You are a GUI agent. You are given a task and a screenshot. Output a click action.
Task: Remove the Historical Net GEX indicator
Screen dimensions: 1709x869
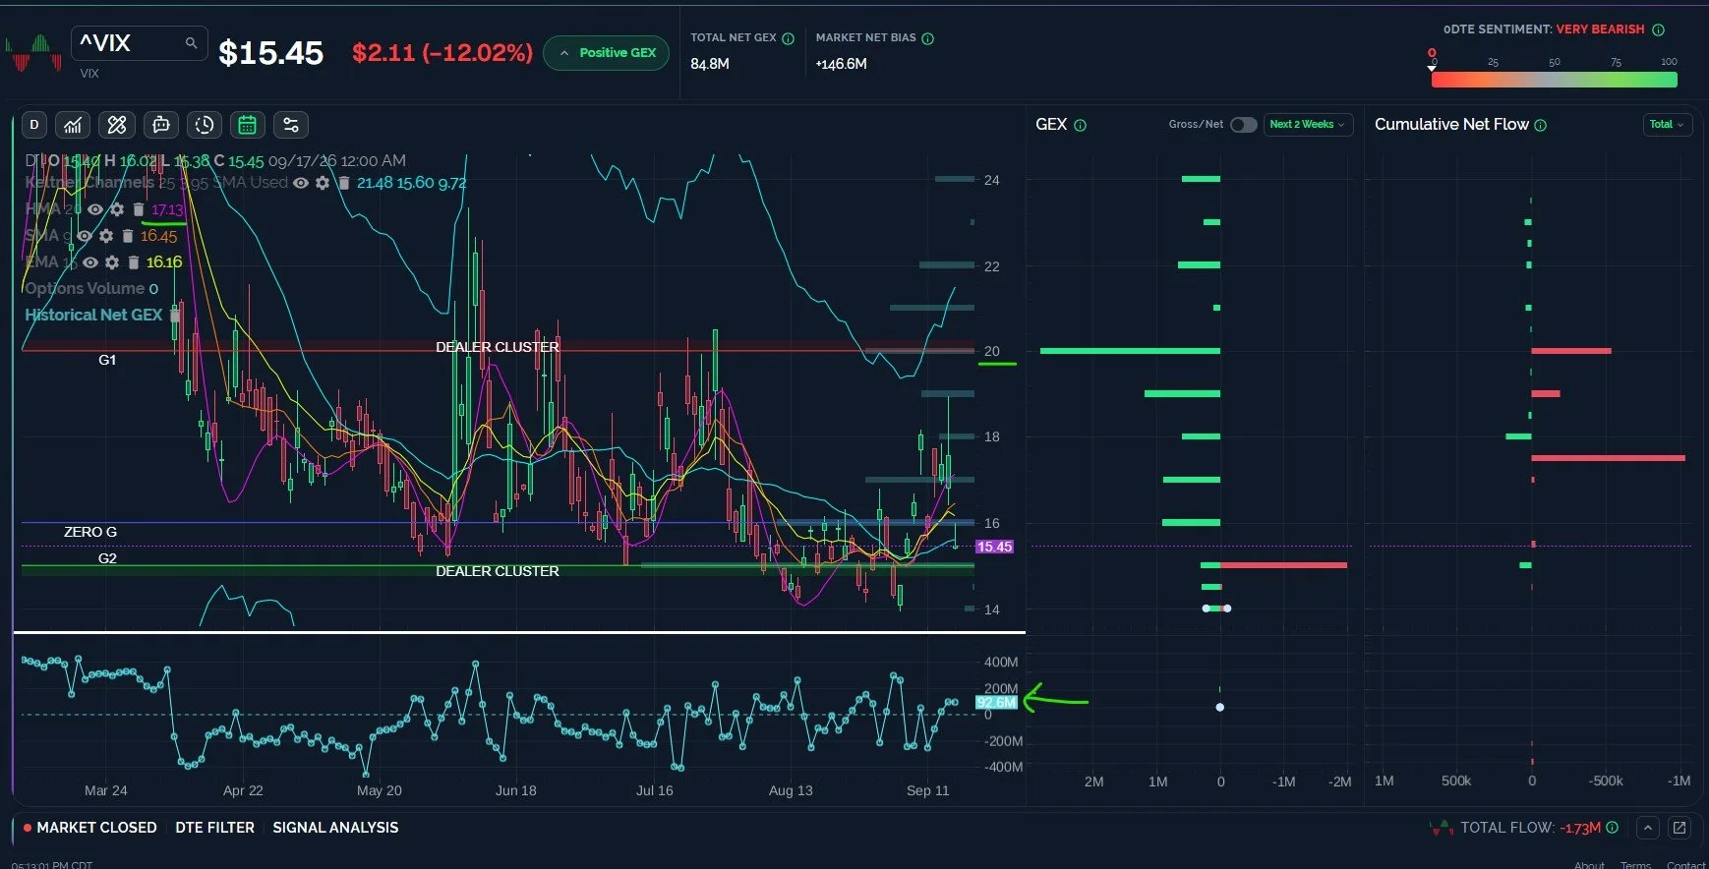175,316
